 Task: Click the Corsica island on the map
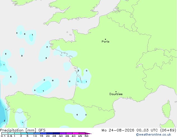pyautogui.click(x=166, y=109)
